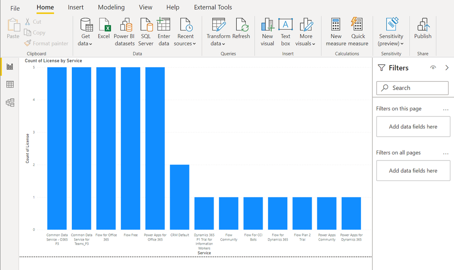Switch to the View tab
This screenshot has width=454, height=270.
[145, 8]
